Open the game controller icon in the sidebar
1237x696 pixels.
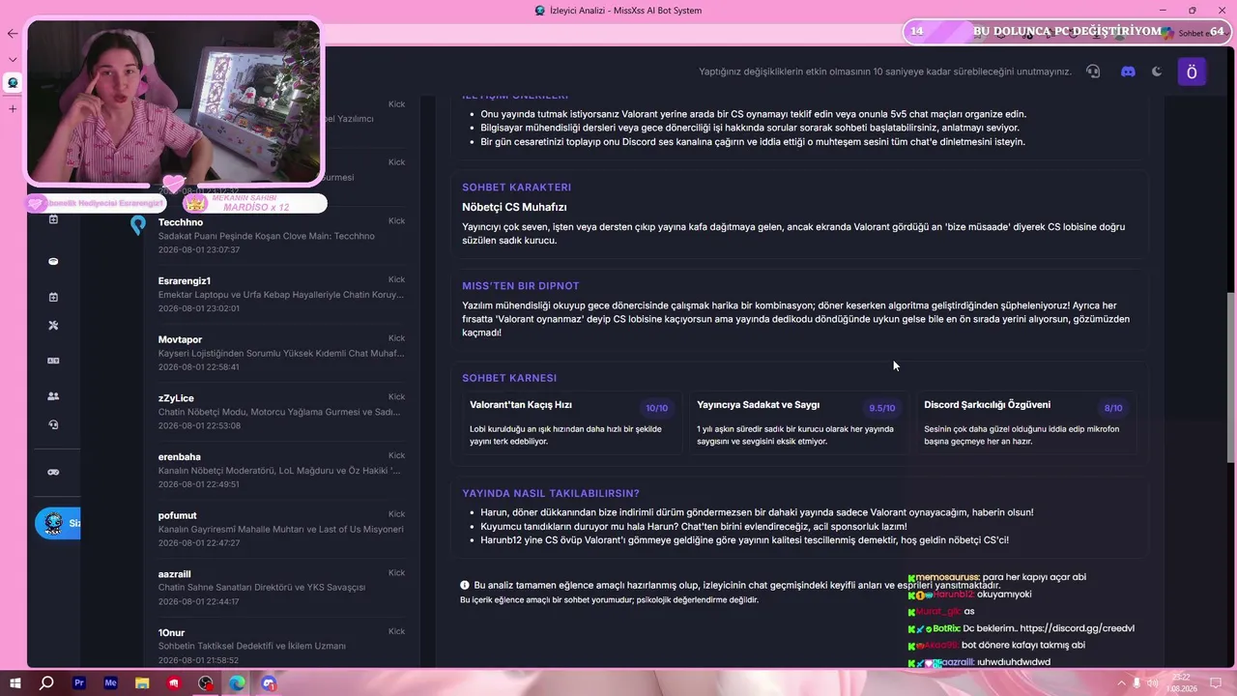click(x=53, y=472)
